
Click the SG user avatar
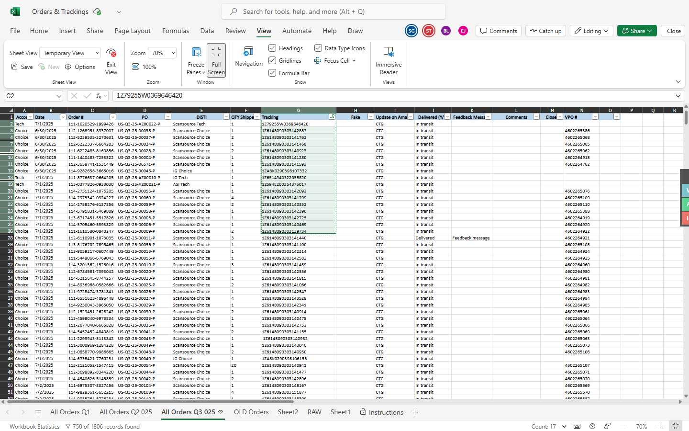[411, 31]
